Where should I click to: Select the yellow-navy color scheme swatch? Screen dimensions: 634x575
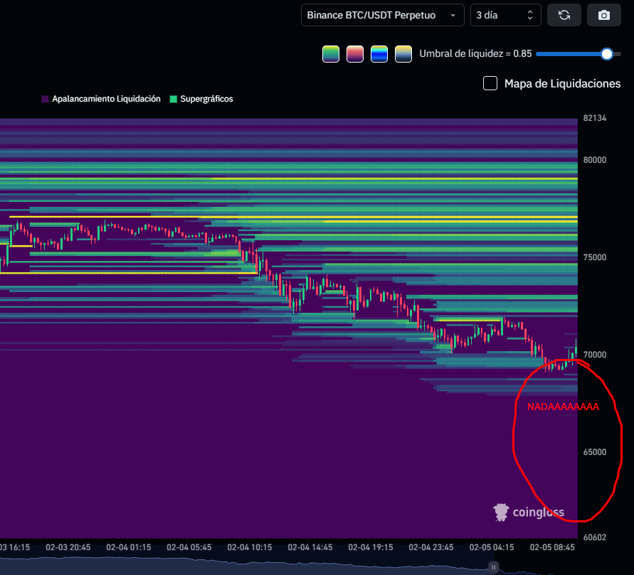click(403, 54)
